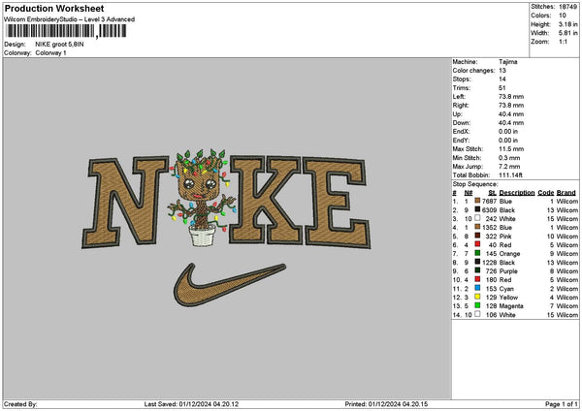Click the 'EndX:' label
This screenshot has width=582, height=411.
pyautogui.click(x=461, y=131)
